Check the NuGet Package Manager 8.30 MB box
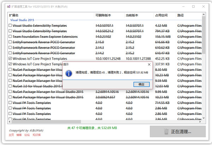Viewport: 212px width, 145px height. tap(10, 70)
